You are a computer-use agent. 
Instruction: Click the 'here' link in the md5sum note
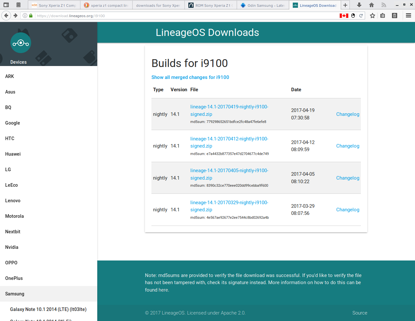[x=163, y=290]
